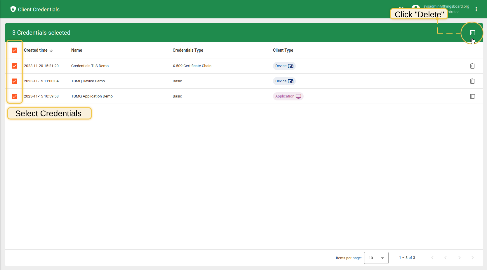Click the Application client type chip
Image resolution: width=487 pixels, height=270 pixels.
click(288, 96)
